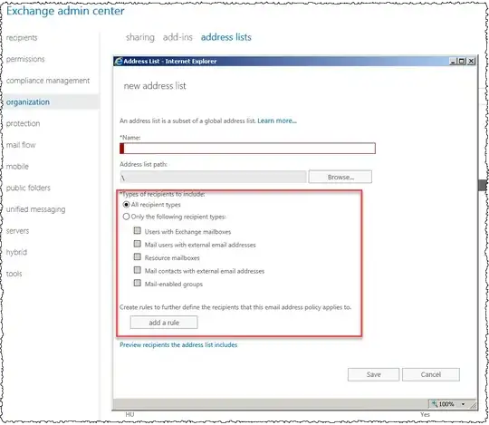Maximize the Address List dialog window
This screenshot has width=489, height=425.
tap(462, 61)
